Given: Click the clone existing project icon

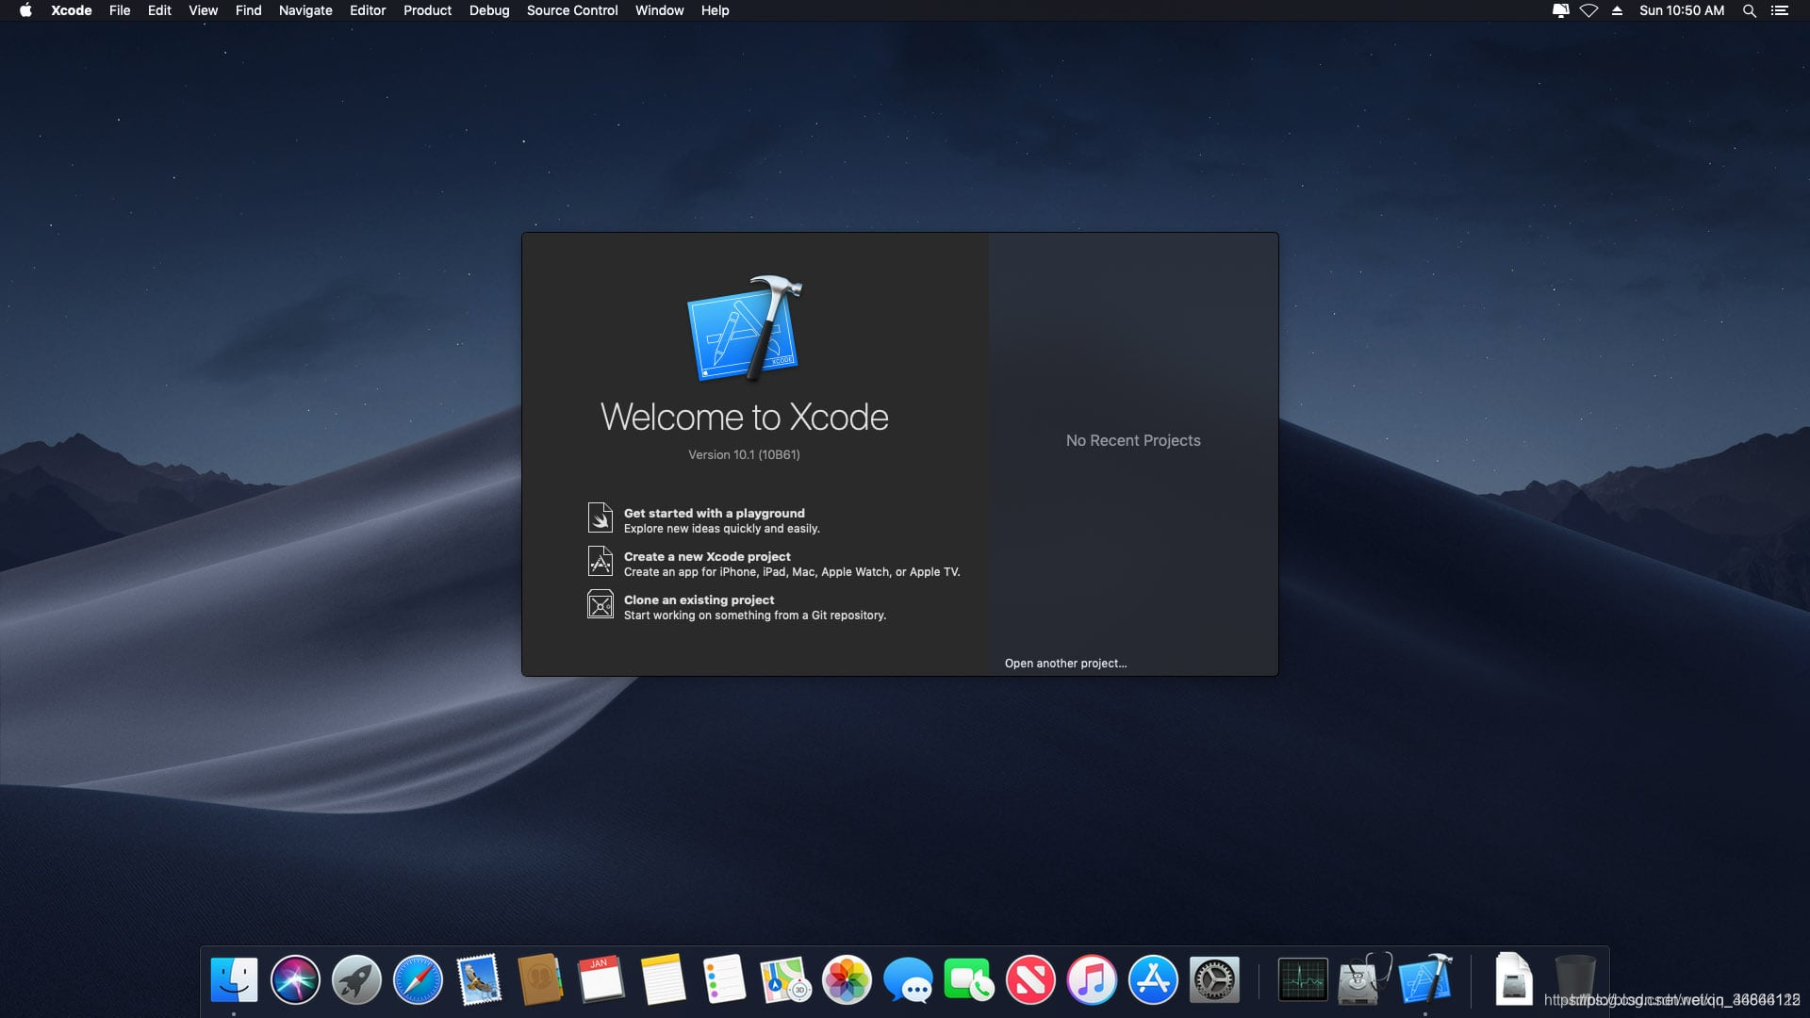Looking at the screenshot, I should click(x=600, y=604).
